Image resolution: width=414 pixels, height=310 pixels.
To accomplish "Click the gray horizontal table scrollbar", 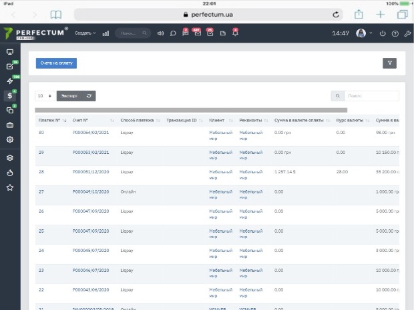I will 191,110.
